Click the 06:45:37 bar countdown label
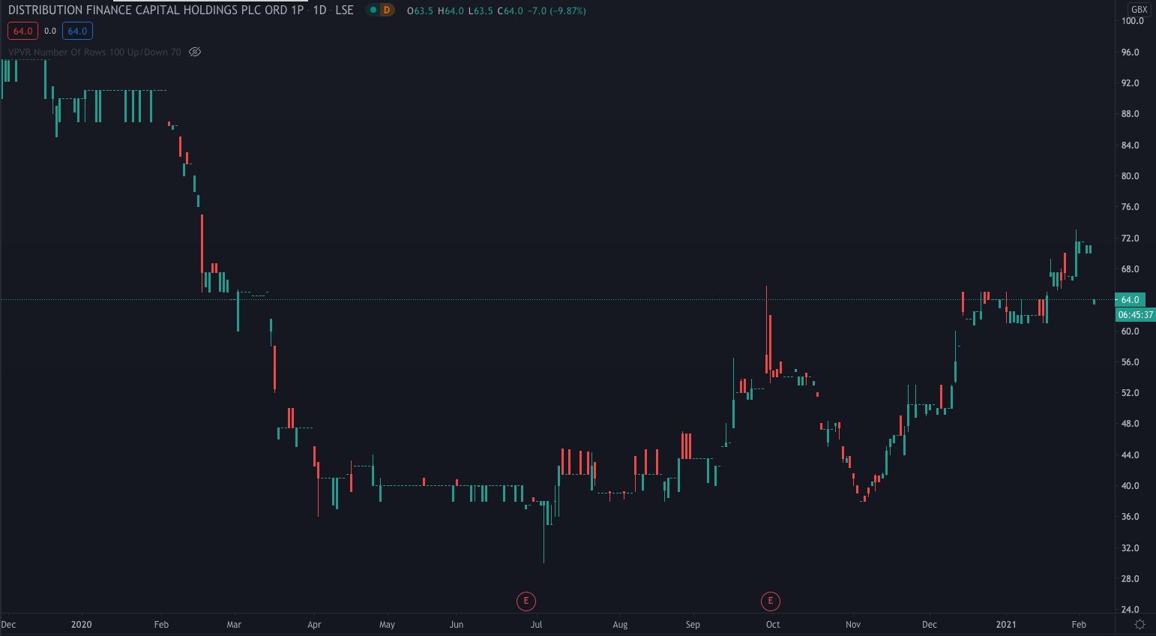The image size is (1156, 636). point(1136,314)
